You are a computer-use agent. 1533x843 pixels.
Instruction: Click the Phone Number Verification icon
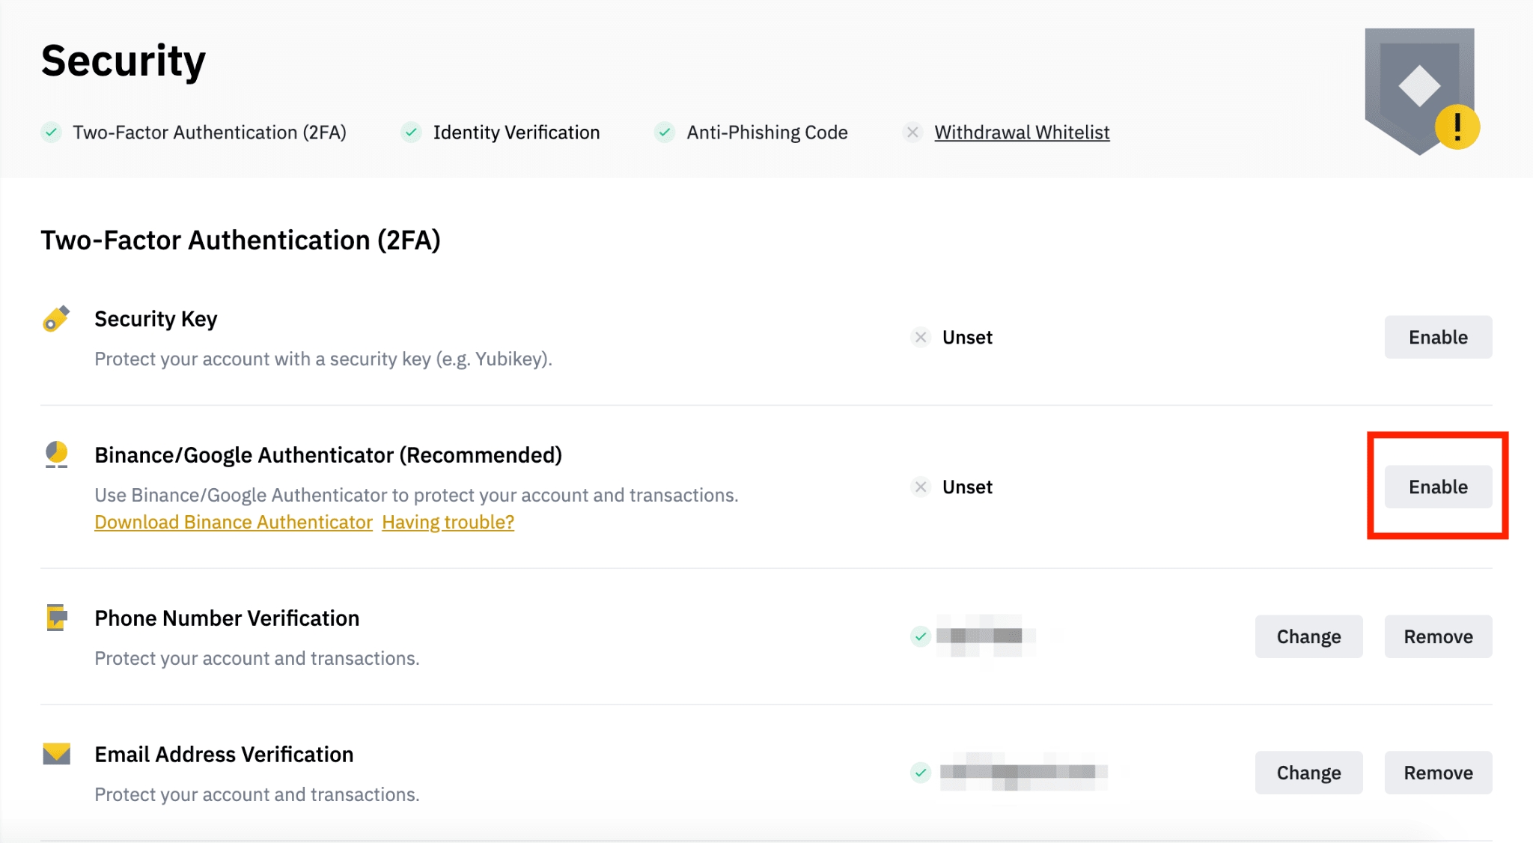56,618
